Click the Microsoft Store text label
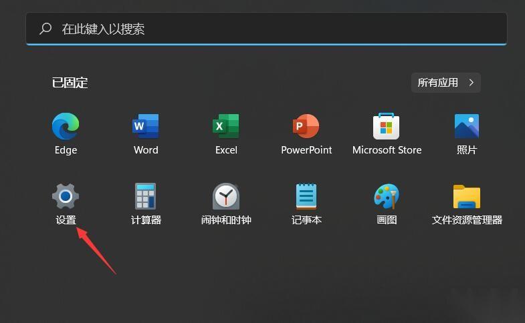Viewport: 525px width, 323px height. coord(387,150)
